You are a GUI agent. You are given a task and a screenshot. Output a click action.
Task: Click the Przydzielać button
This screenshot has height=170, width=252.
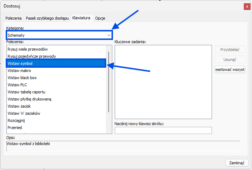pyautogui.click(x=230, y=50)
